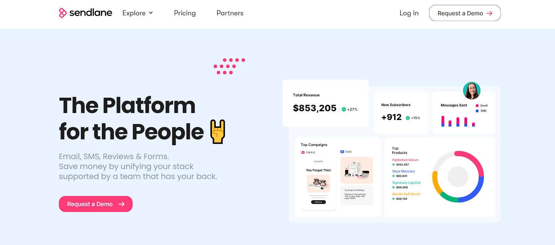Click the SMS chat bubble icon

click(x=342, y=152)
